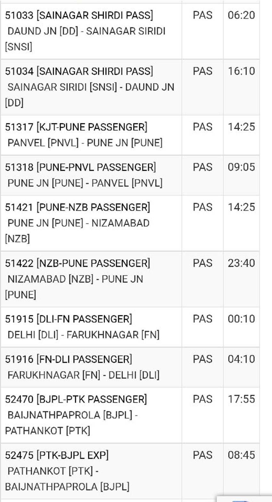This screenshot has width=272, height=502.
Task: Select the 09:05 time for train 51318
Action: [x=241, y=167]
